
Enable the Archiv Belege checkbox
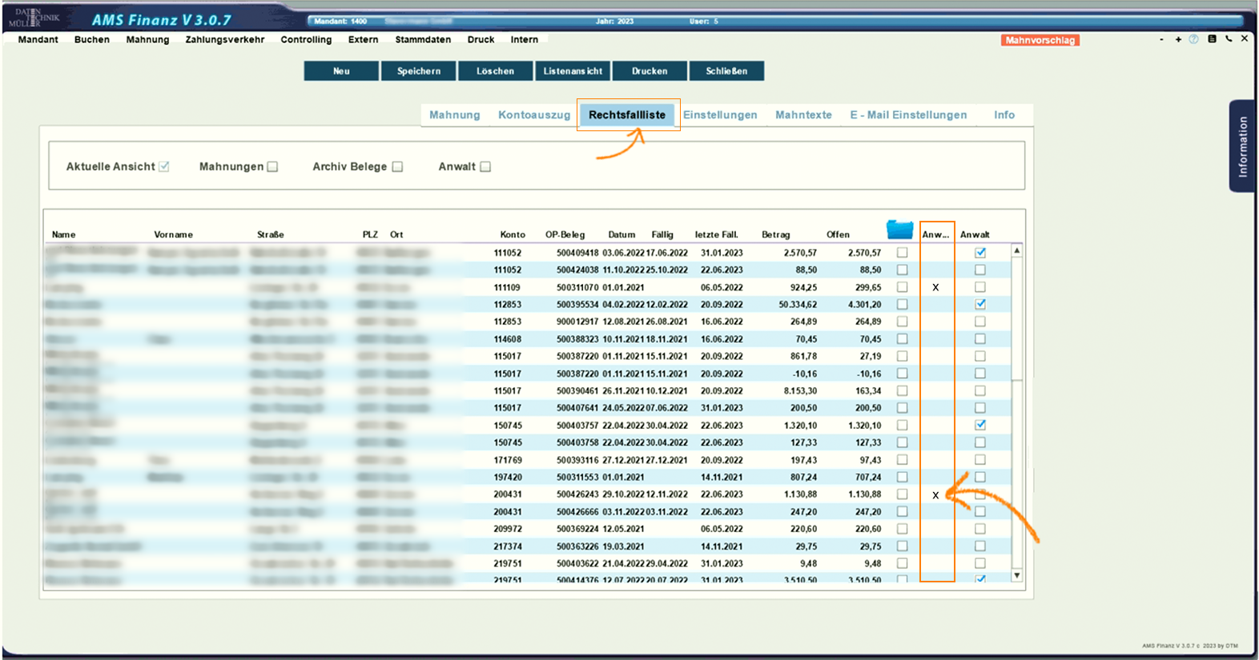click(397, 166)
